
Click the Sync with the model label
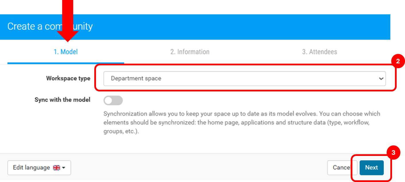click(x=62, y=100)
